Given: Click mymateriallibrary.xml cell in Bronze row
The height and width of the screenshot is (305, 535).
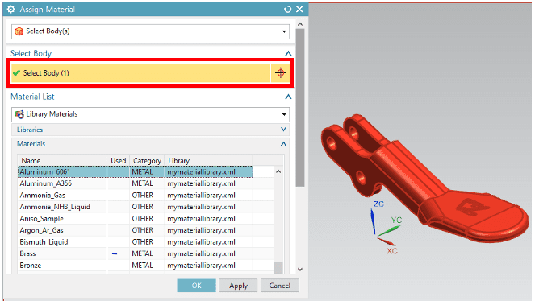Looking at the screenshot, I should 208,266.
